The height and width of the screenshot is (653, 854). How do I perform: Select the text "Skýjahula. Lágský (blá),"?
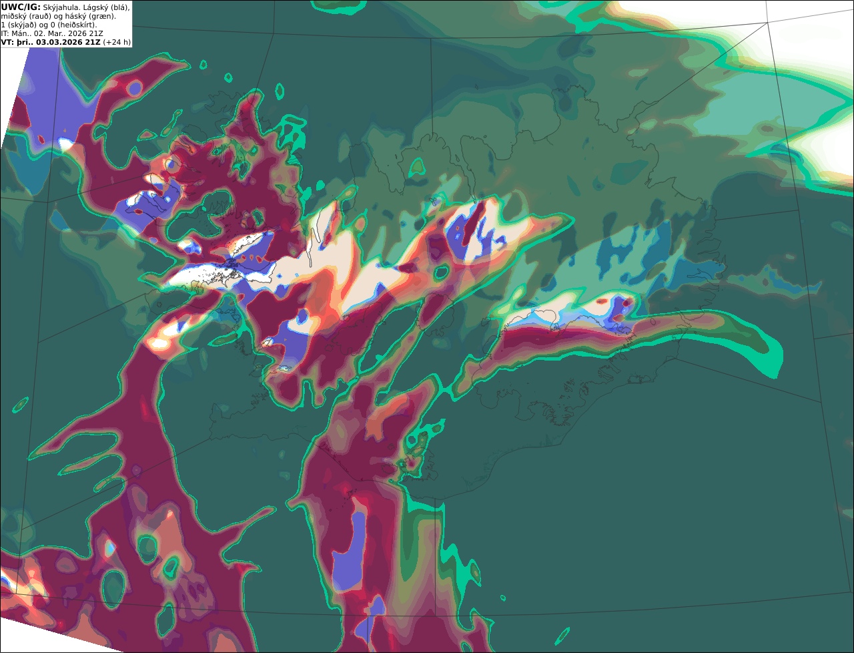click(x=86, y=7)
